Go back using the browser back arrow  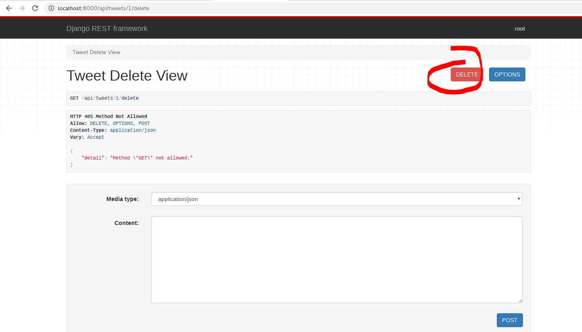pyautogui.click(x=9, y=8)
